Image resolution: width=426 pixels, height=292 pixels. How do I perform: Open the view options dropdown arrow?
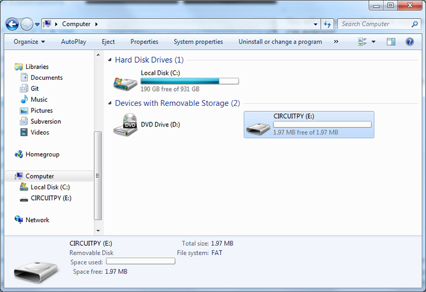tap(374, 41)
